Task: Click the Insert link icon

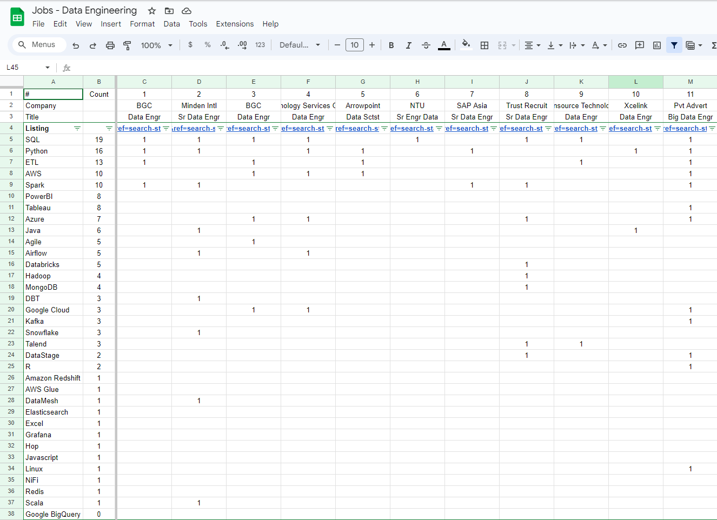Action: click(x=622, y=45)
